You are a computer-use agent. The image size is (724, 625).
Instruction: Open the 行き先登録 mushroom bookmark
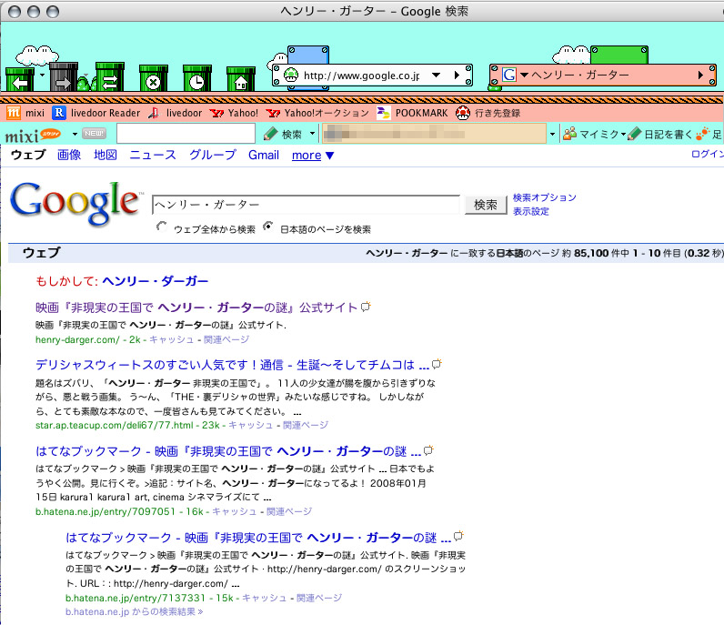tap(488, 113)
